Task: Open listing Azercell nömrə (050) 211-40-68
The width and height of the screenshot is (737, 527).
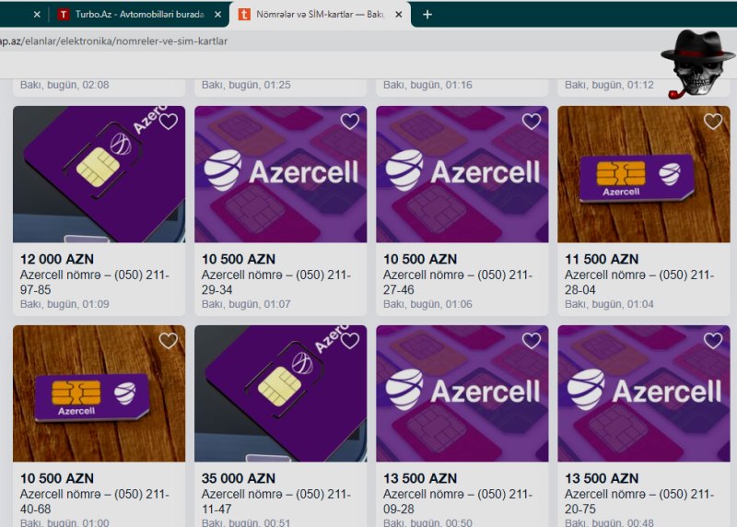Action: coord(95,501)
